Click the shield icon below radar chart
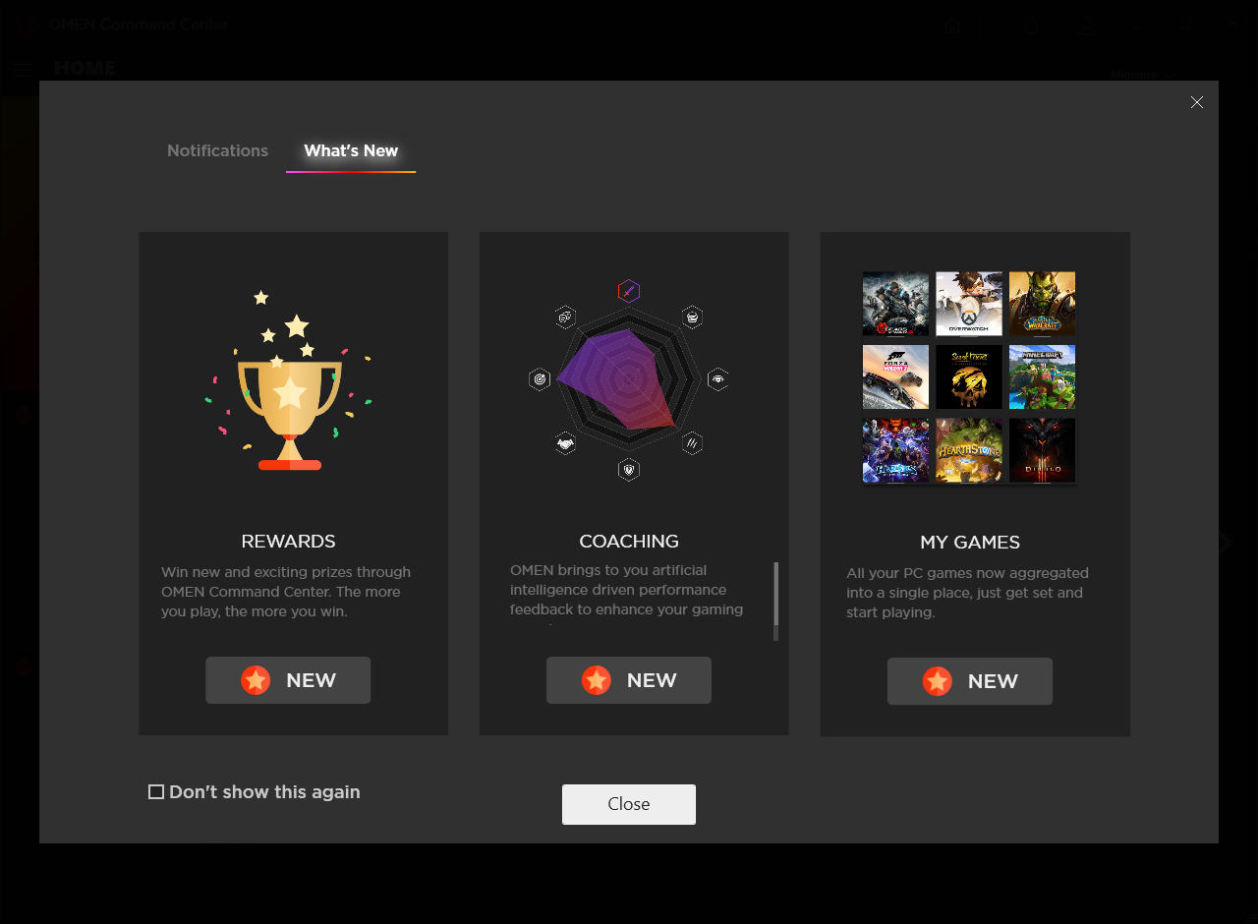The height and width of the screenshot is (924, 1258). coord(629,470)
